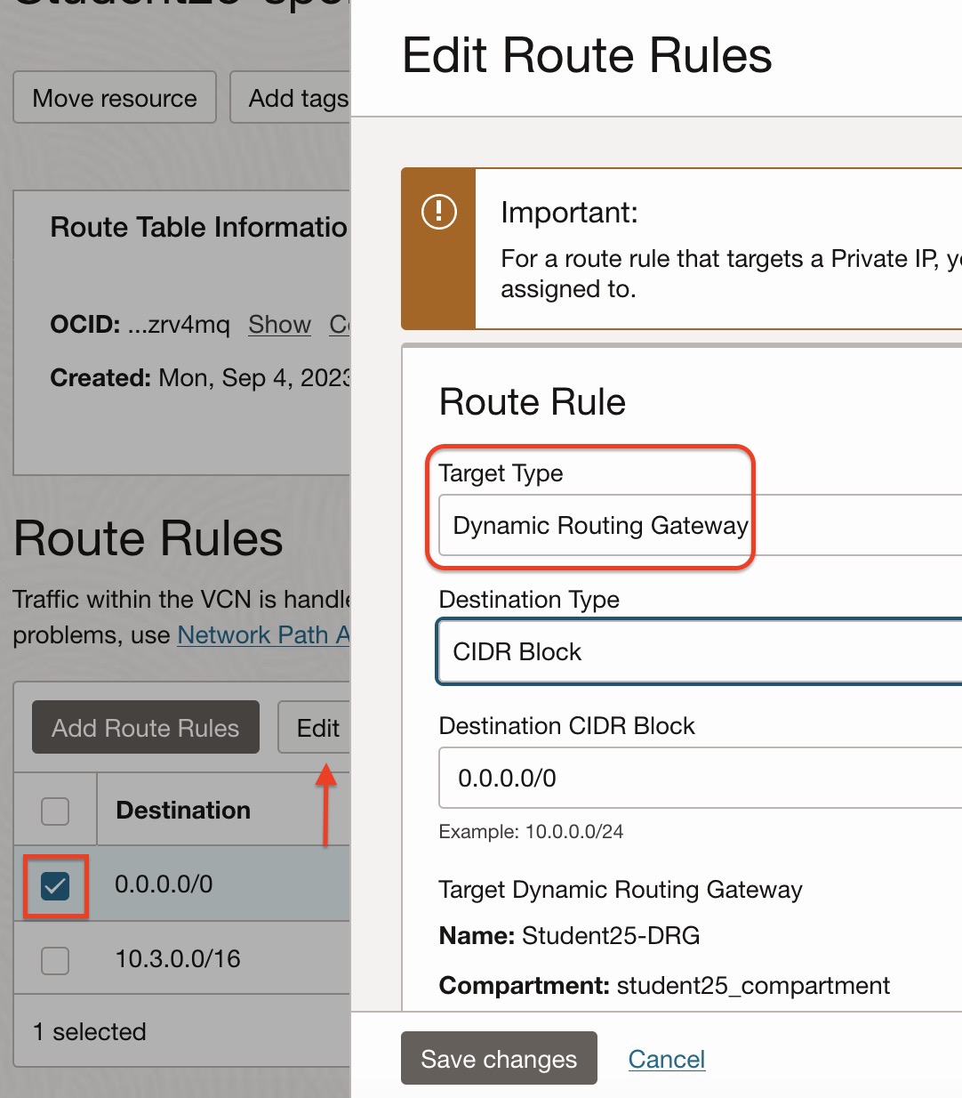The width and height of the screenshot is (962, 1098).
Task: Open the Network Path link
Action: point(263,635)
